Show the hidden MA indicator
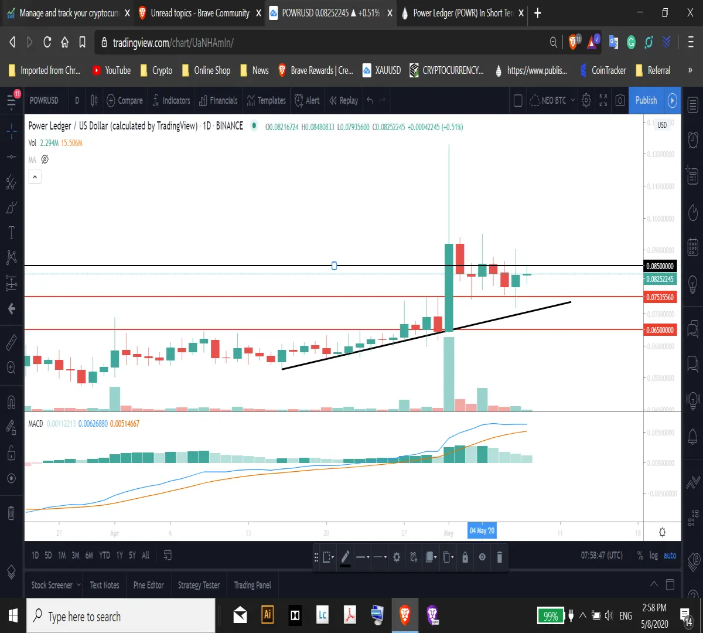This screenshot has width=703, height=633. (45, 159)
